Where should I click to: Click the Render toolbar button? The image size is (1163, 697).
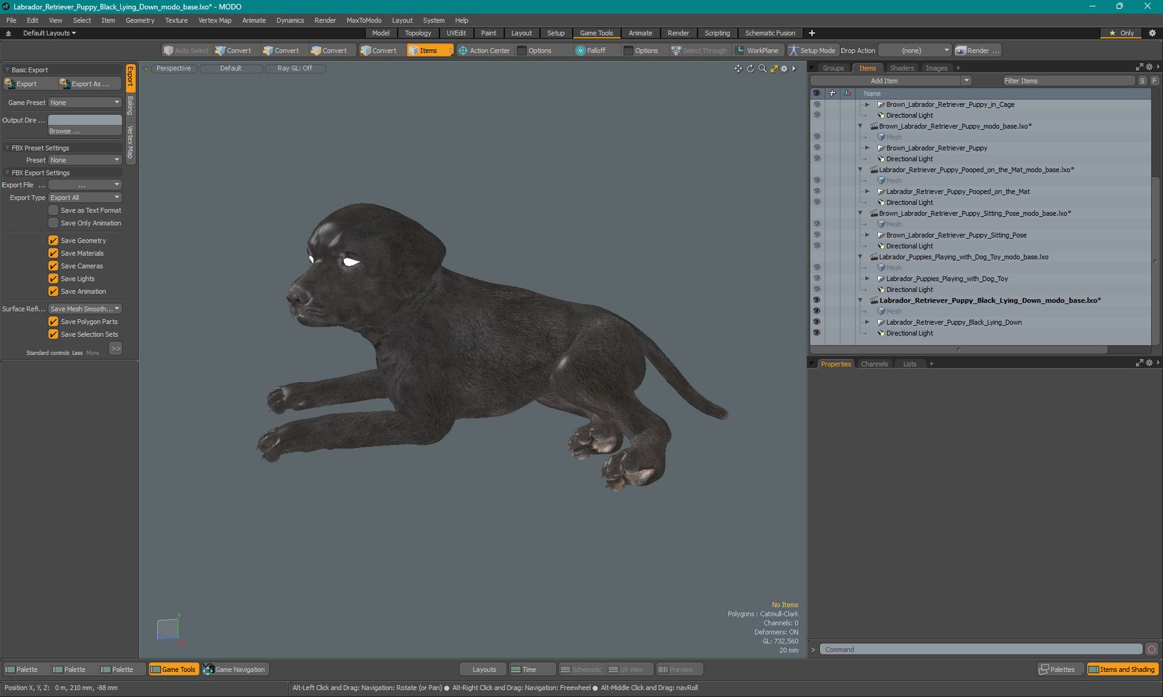click(x=978, y=50)
